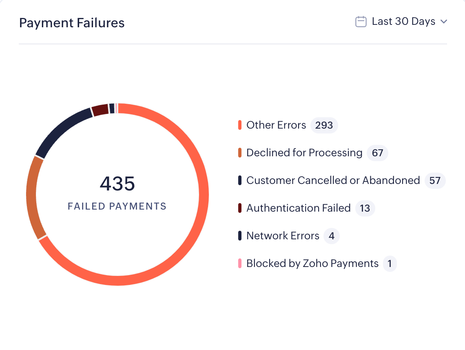Click the 67 count badge
The image size is (465, 350).
[x=377, y=153]
